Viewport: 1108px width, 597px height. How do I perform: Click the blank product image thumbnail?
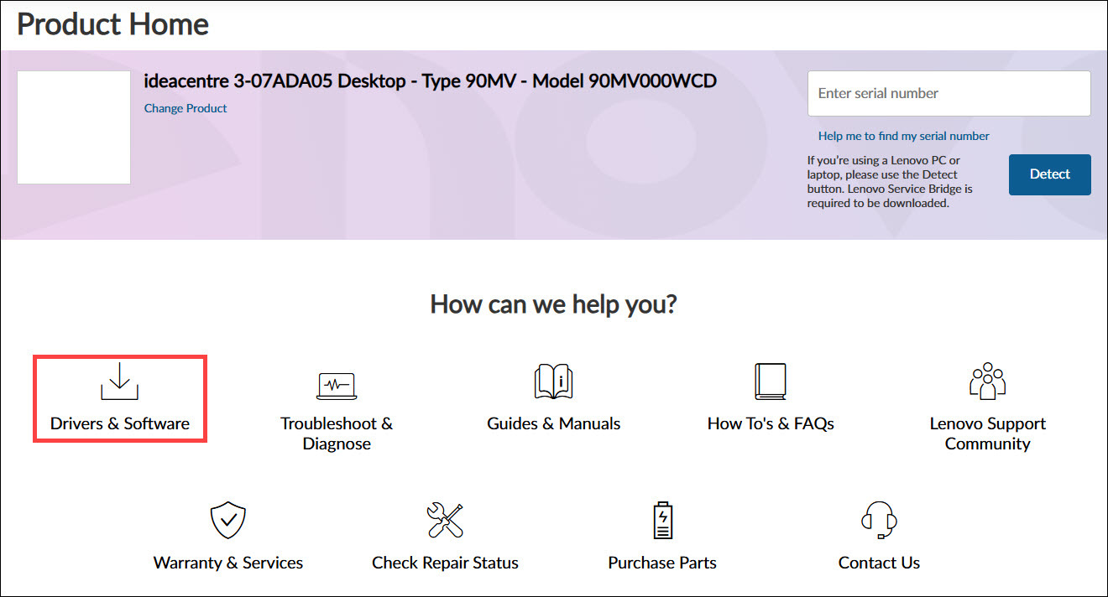(74, 127)
